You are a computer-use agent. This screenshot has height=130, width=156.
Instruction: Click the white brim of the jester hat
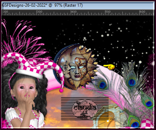(x=29, y=73)
